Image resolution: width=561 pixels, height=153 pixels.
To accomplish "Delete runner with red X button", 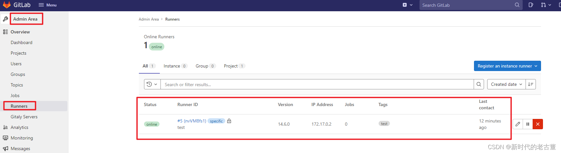I will pos(538,124).
